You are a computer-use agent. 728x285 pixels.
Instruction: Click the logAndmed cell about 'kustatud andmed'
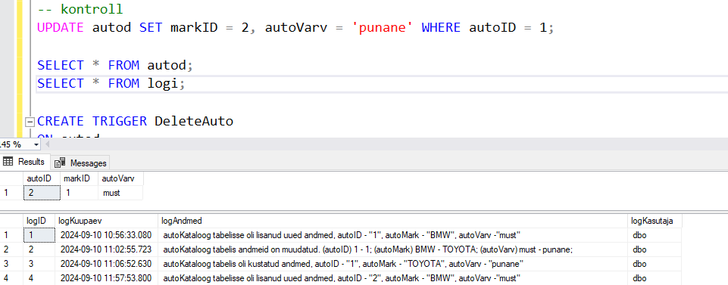point(393,264)
